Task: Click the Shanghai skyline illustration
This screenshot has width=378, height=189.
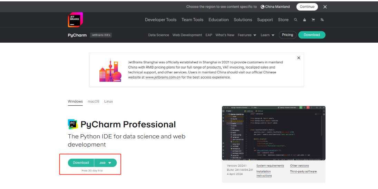Action: point(110,70)
